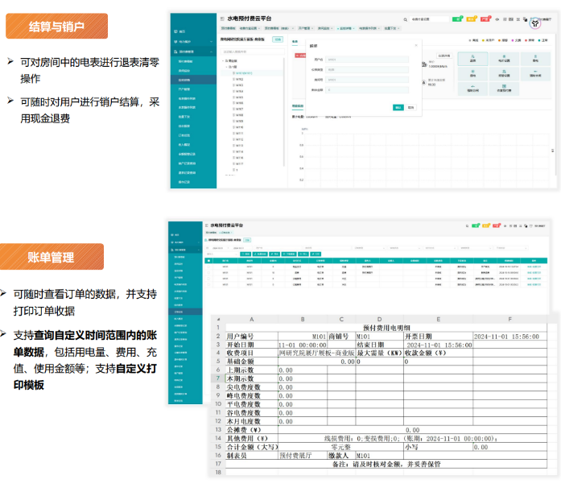The height and width of the screenshot is (496, 561).
Task: Click last teal button in billing toolbar
Action: tap(316, 254)
